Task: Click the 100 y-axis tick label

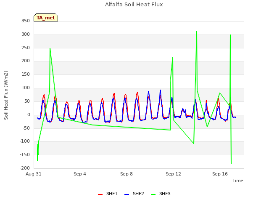Action: tap(26, 88)
